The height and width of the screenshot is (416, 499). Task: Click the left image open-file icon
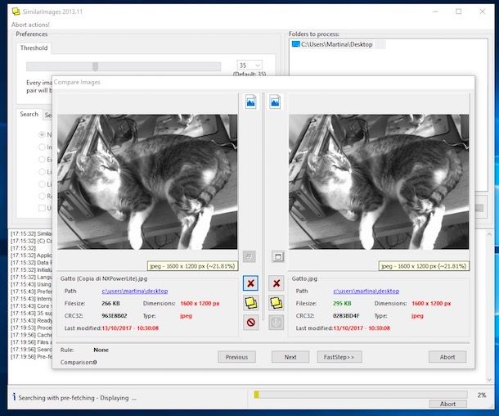coord(250,102)
